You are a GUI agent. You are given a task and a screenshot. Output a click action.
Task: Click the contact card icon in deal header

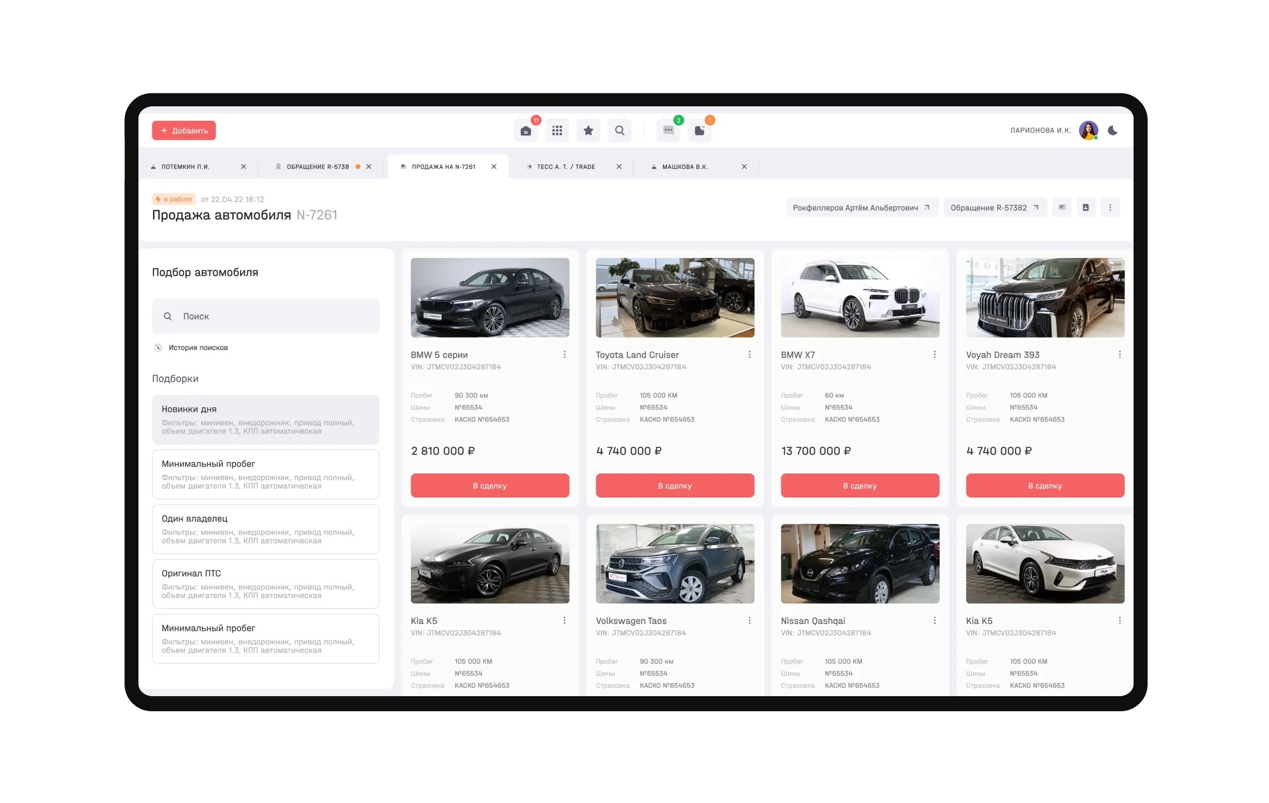click(x=1085, y=208)
